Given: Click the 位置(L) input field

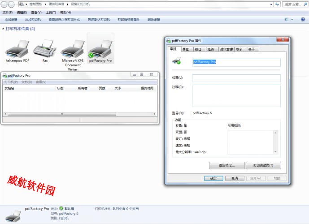Looking at the screenshot, I should (236, 78).
